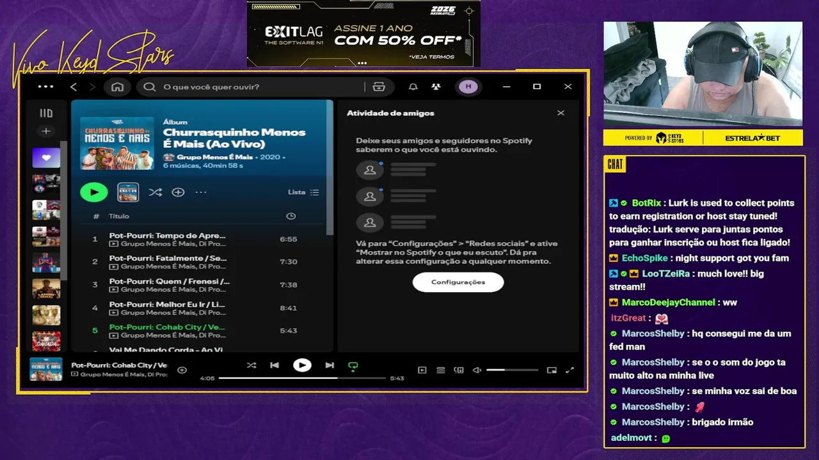Open Spotify Home with house icon
Screen dimensions: 819x460
coord(117,86)
